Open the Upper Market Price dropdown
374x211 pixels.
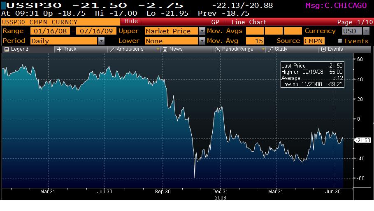(202, 31)
